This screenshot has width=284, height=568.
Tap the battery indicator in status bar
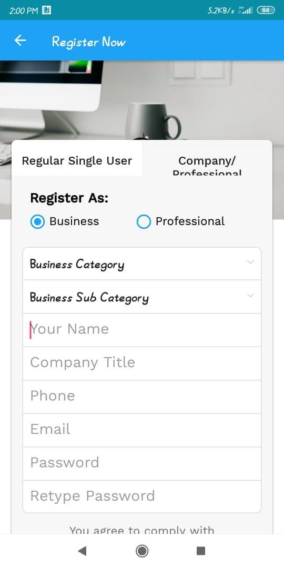[x=266, y=10]
